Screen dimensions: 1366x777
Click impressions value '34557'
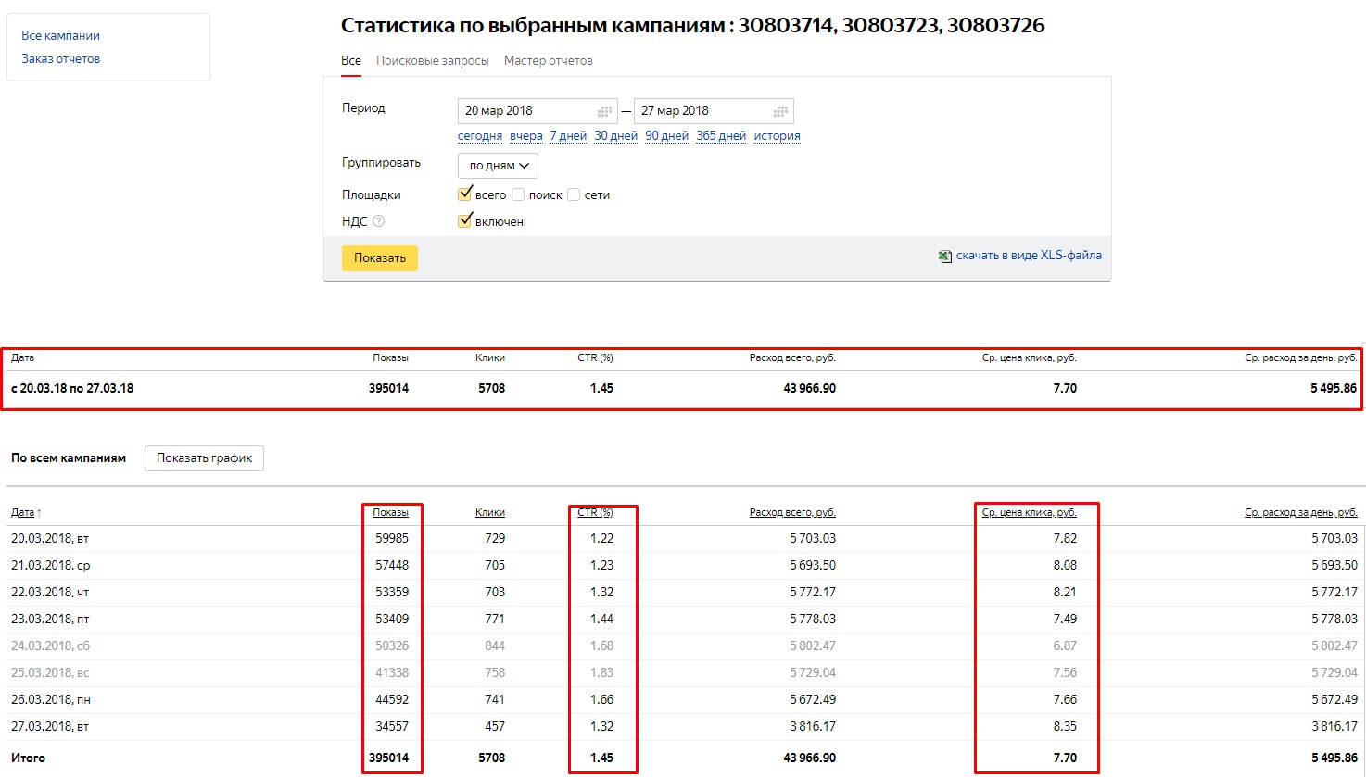pos(392,727)
